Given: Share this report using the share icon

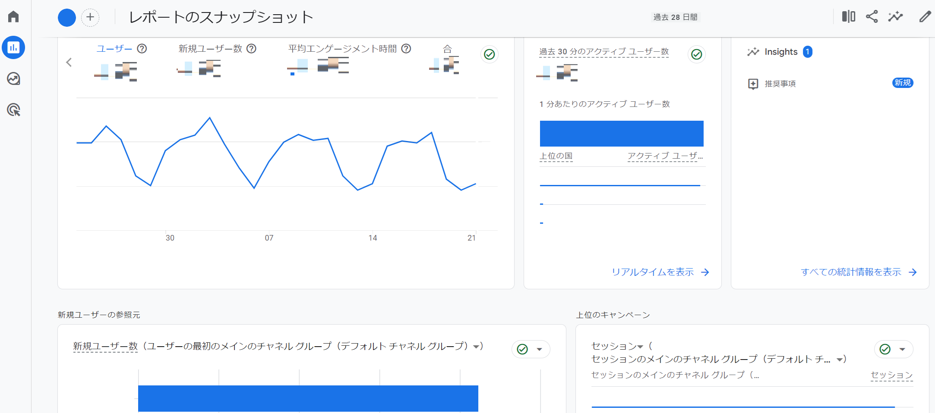Looking at the screenshot, I should coord(872,17).
